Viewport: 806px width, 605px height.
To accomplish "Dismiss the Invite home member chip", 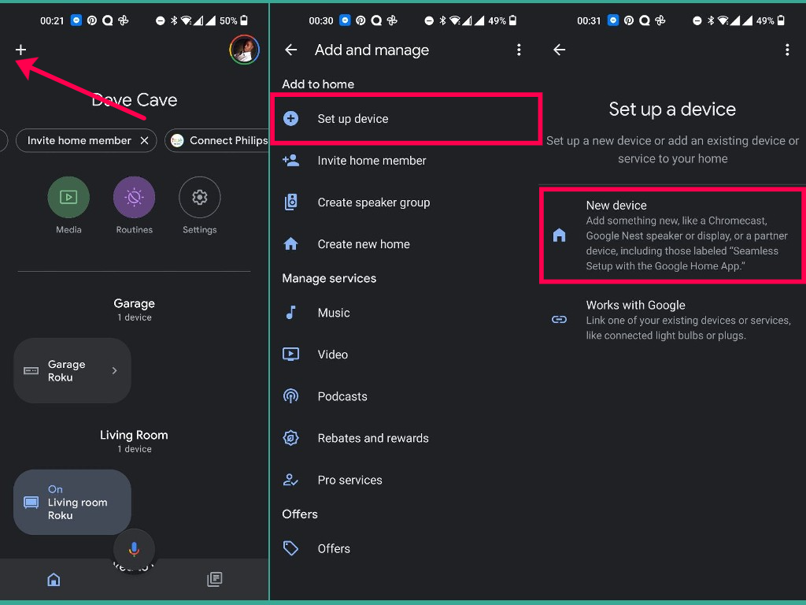I will tap(145, 140).
